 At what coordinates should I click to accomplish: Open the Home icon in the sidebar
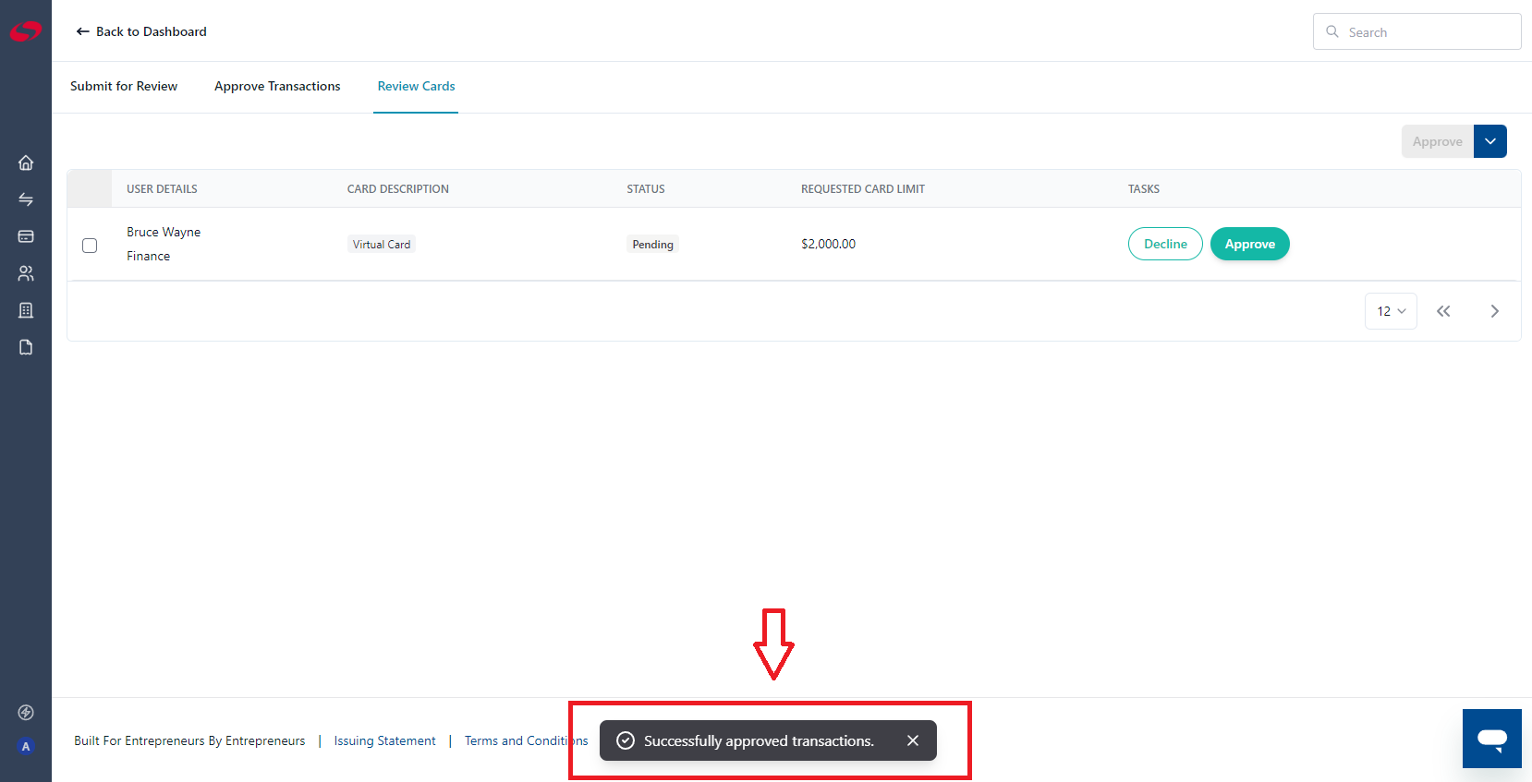click(26, 162)
